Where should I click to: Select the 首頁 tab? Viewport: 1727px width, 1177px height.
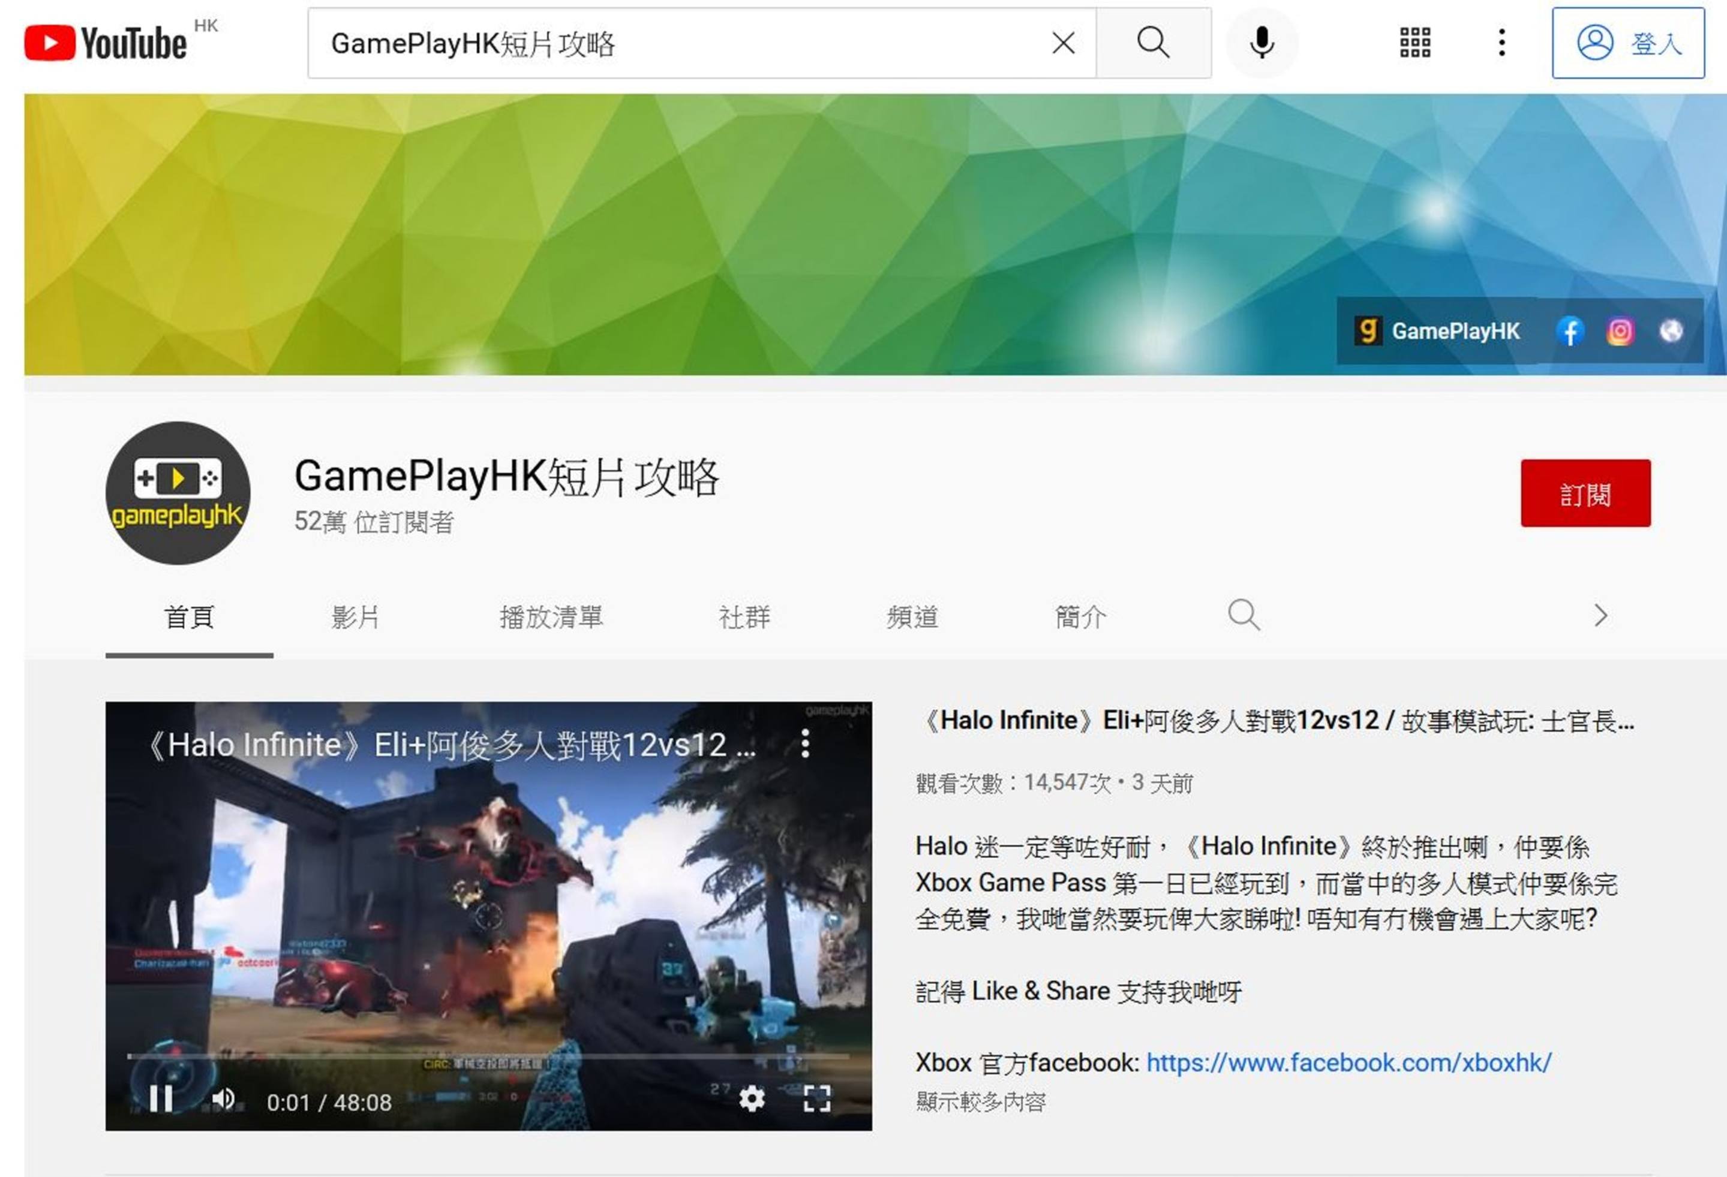click(189, 617)
